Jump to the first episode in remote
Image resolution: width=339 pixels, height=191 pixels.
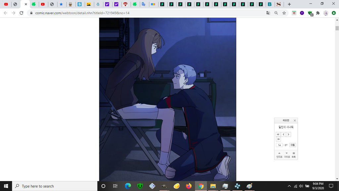(x=278, y=135)
